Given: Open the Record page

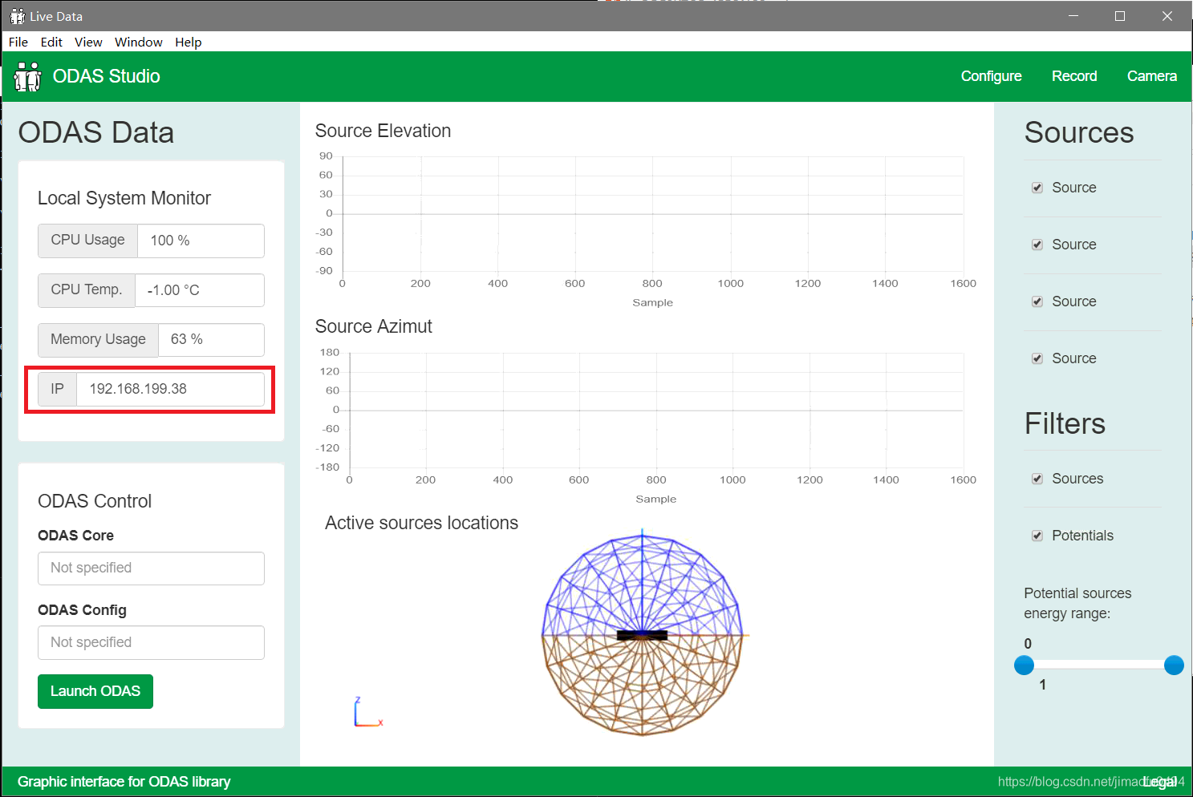Looking at the screenshot, I should [x=1074, y=76].
